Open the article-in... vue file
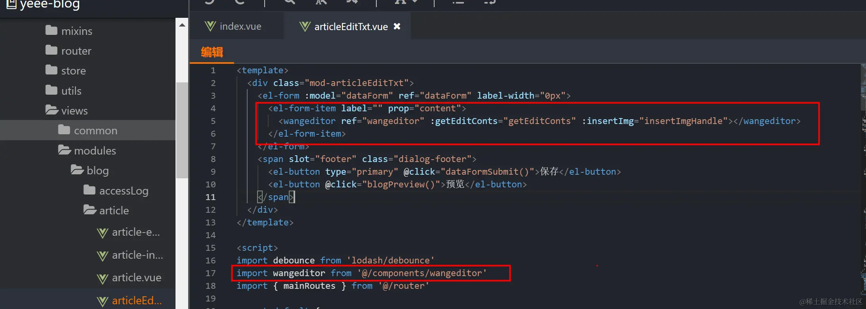 tap(130, 255)
